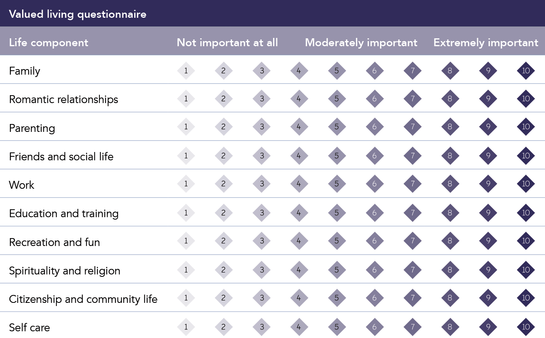Click the Life component column header
Image resolution: width=545 pixels, height=338 pixels.
(x=49, y=43)
